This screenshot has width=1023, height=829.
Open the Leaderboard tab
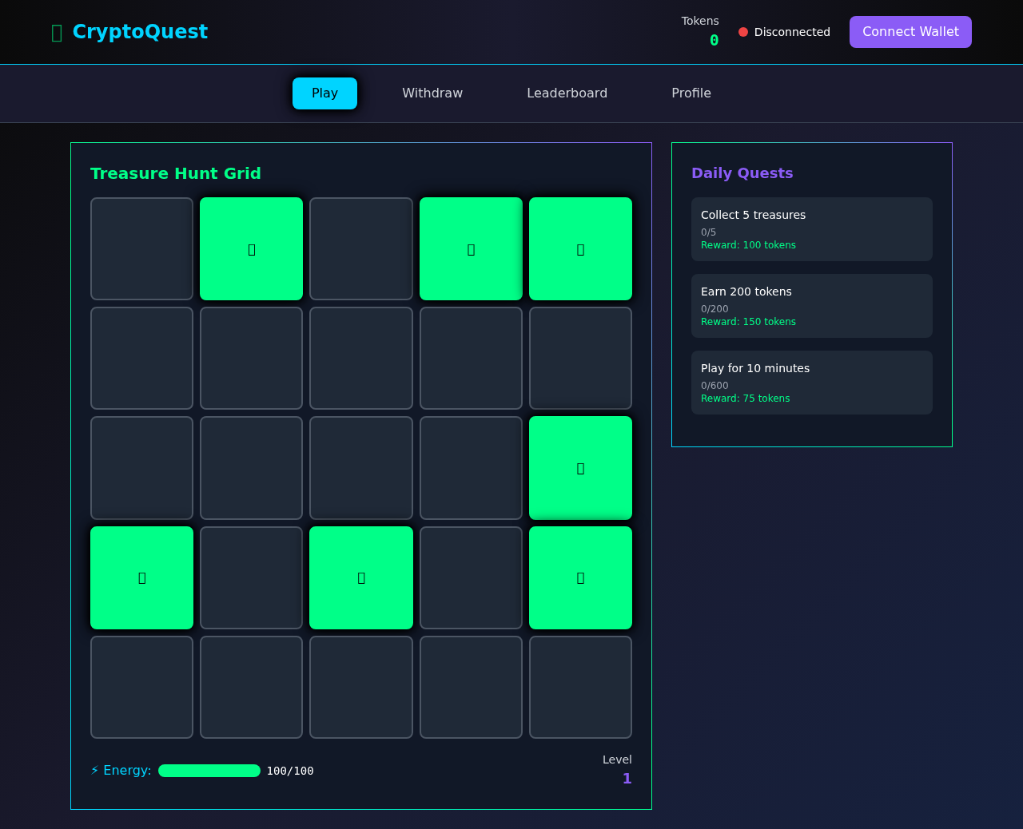[567, 93]
